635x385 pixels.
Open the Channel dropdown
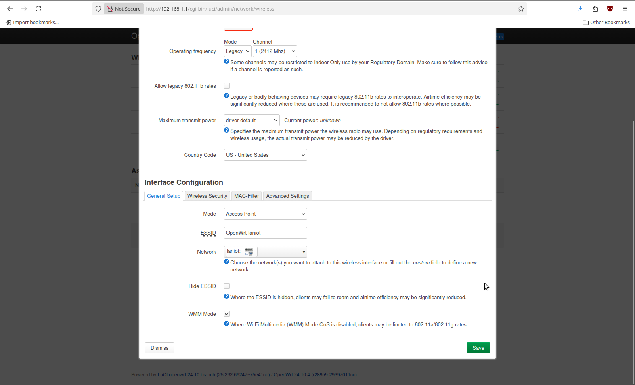pyautogui.click(x=275, y=51)
